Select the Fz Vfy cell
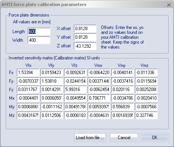 coord(52,89)
